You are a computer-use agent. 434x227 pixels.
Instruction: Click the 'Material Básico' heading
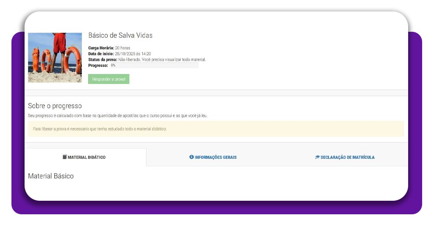(x=51, y=176)
